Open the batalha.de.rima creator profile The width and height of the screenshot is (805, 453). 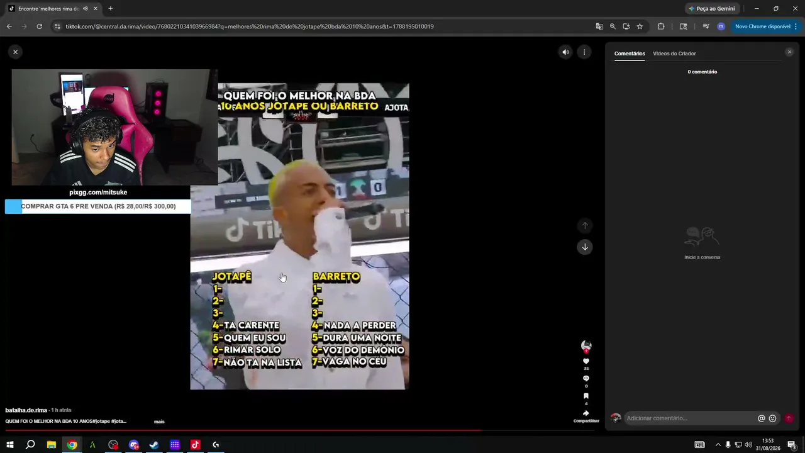(x=26, y=410)
